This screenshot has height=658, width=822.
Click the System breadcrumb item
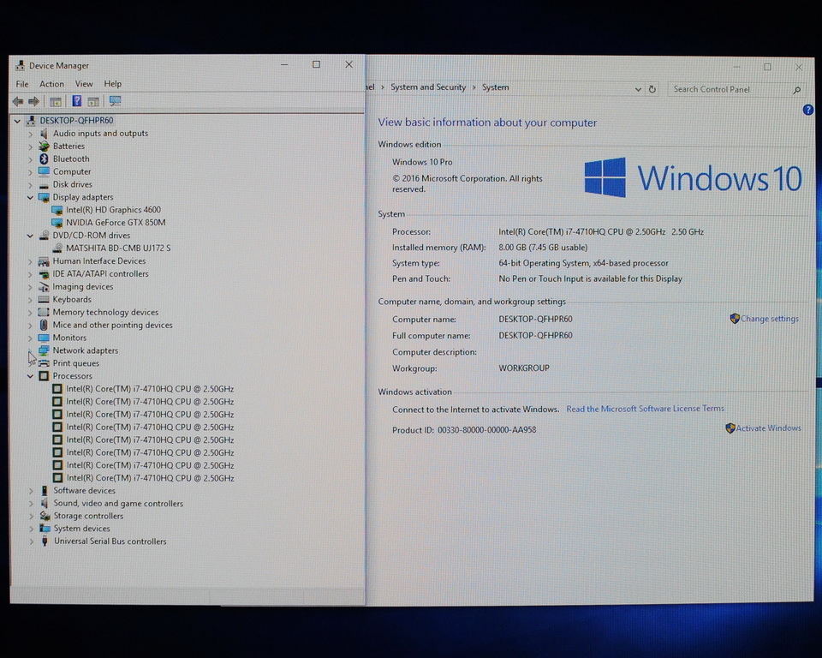(496, 87)
